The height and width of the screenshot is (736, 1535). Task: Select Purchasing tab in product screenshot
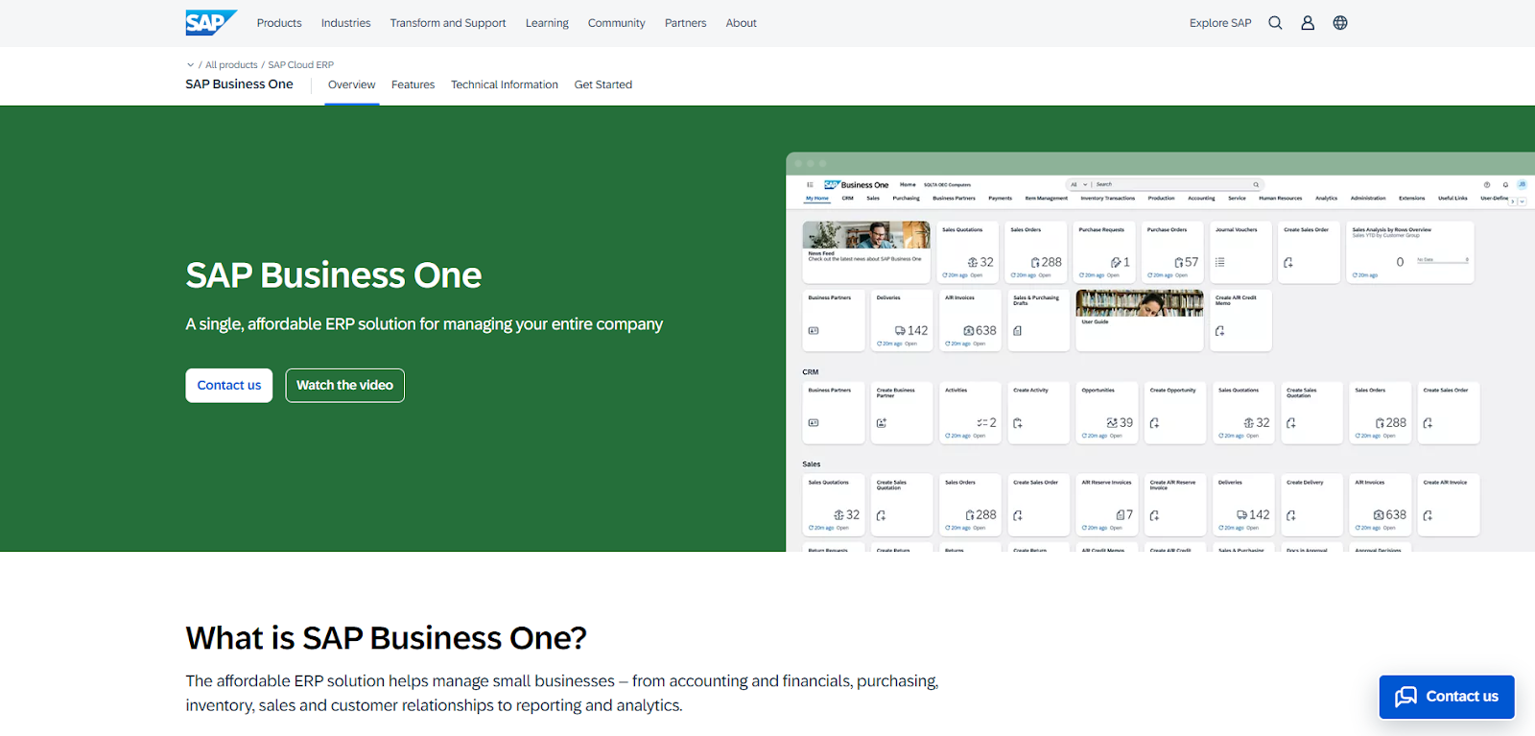(x=906, y=199)
